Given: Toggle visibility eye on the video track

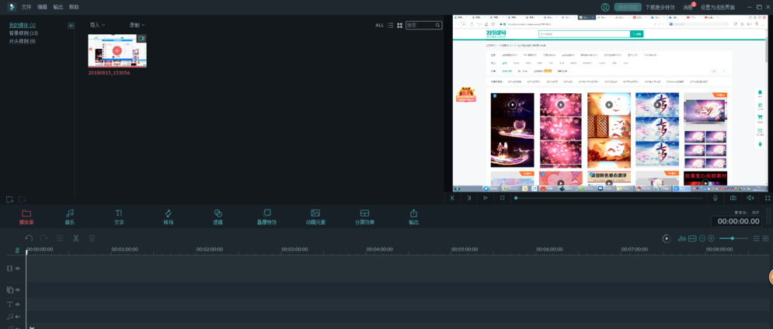Looking at the screenshot, I should (18, 268).
